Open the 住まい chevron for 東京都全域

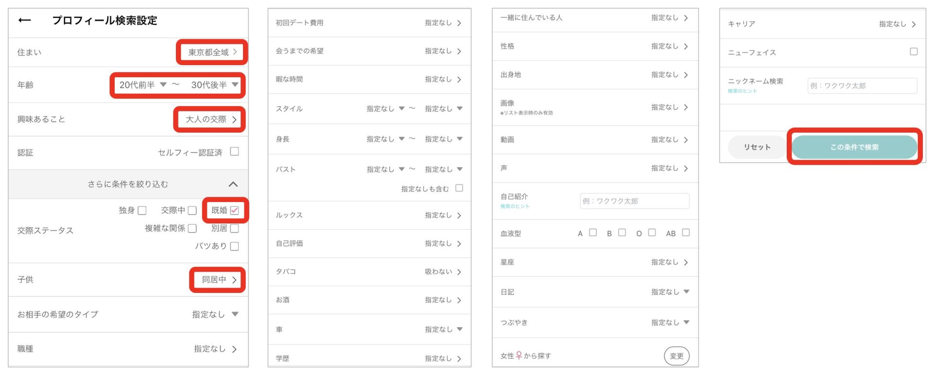235,52
